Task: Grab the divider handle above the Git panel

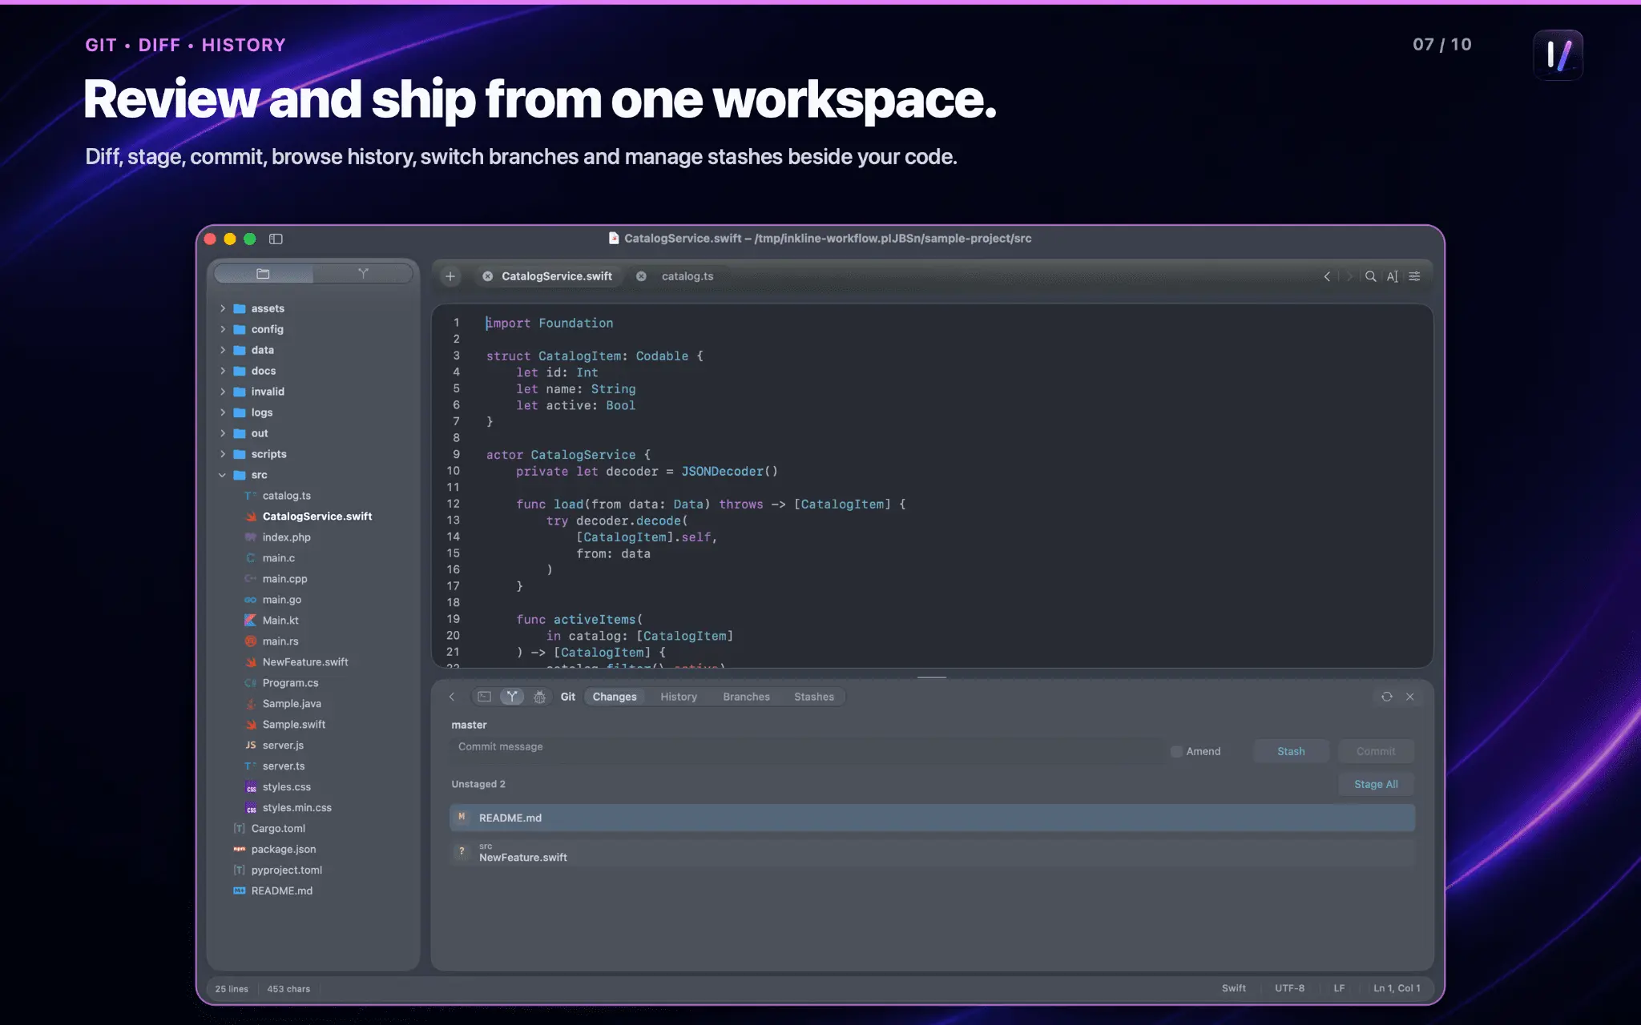Action: [932, 677]
